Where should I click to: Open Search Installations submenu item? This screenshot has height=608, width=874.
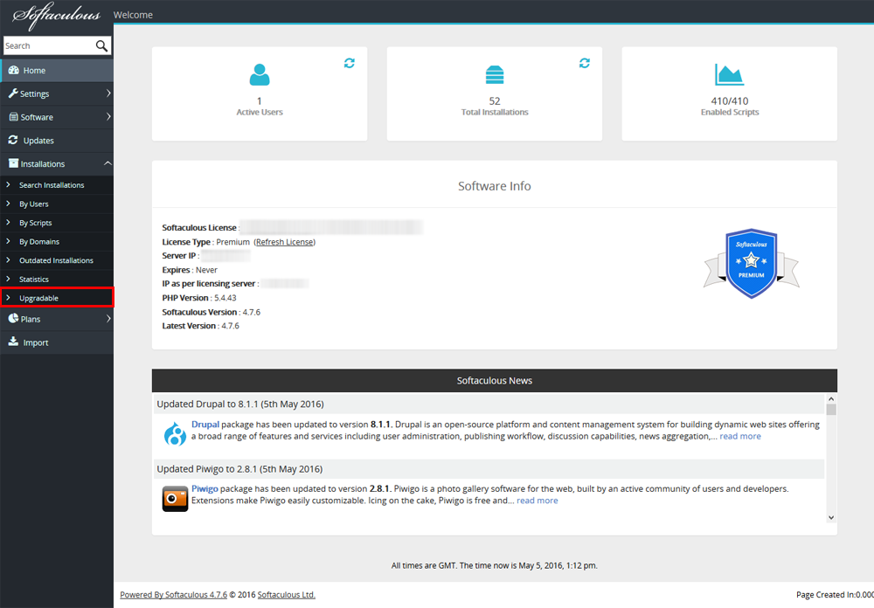click(x=57, y=185)
